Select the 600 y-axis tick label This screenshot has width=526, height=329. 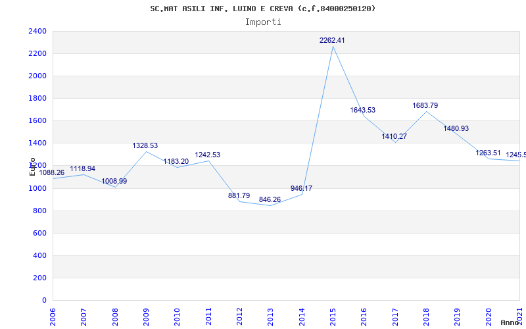[39, 234]
